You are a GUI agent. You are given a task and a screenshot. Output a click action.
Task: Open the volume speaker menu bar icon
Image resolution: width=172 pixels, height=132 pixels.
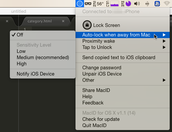click(137, 4)
